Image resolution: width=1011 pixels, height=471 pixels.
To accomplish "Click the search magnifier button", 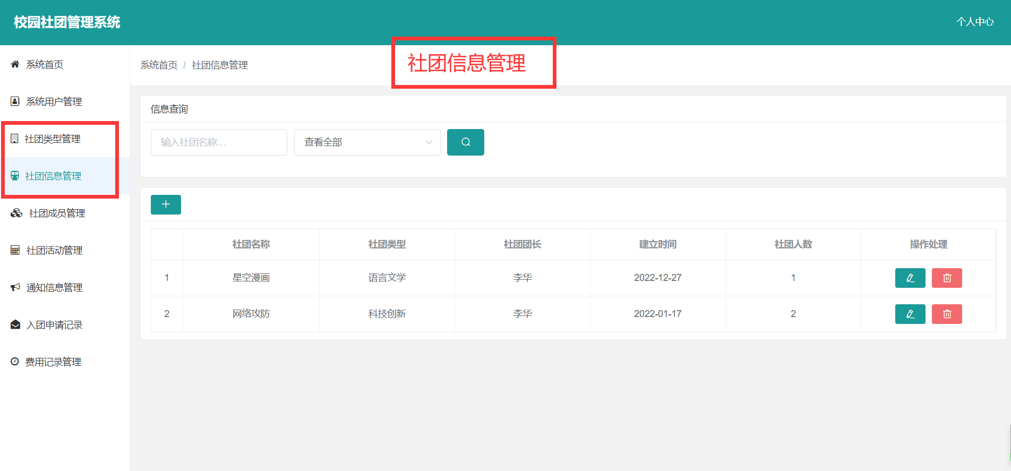I will [x=465, y=142].
